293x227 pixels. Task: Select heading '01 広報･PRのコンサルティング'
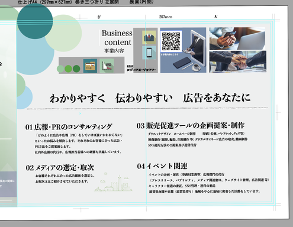coord(69,127)
